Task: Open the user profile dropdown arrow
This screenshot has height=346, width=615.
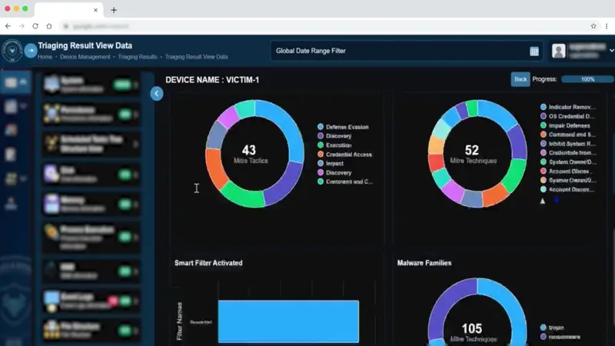Action: (x=611, y=51)
